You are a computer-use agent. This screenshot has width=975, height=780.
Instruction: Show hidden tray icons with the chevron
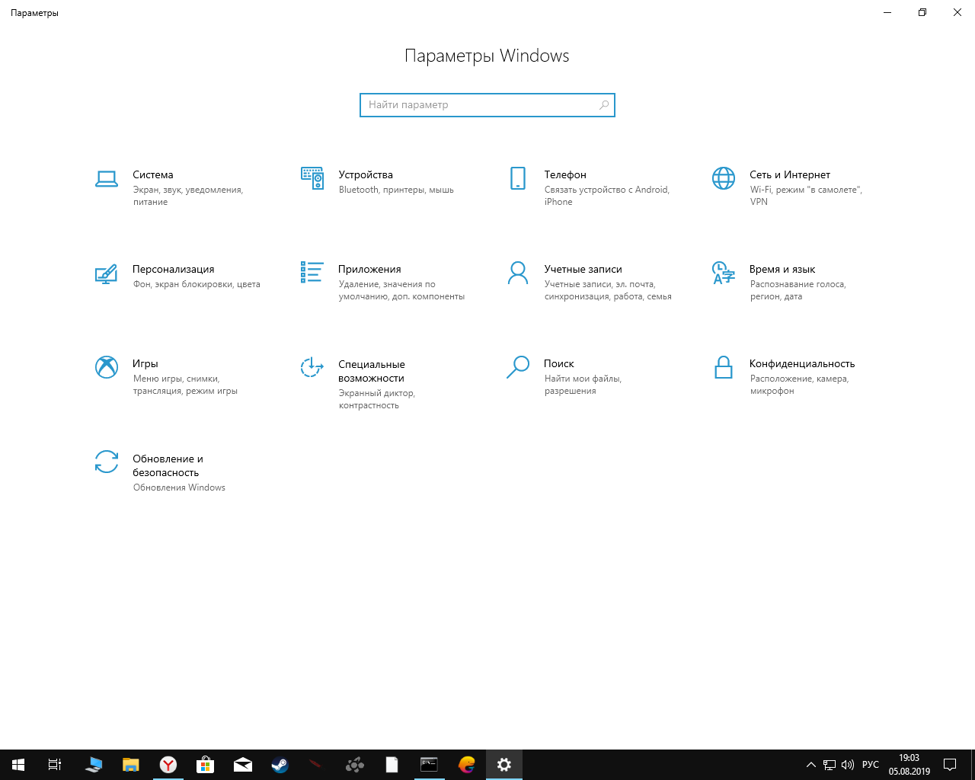tap(811, 765)
